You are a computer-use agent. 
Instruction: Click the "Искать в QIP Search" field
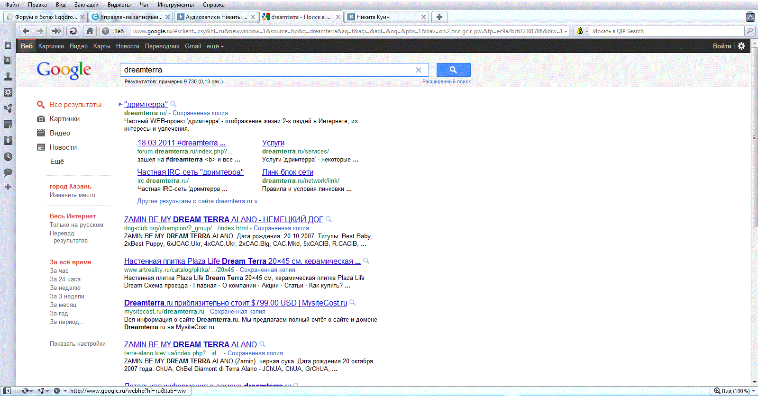coord(667,31)
